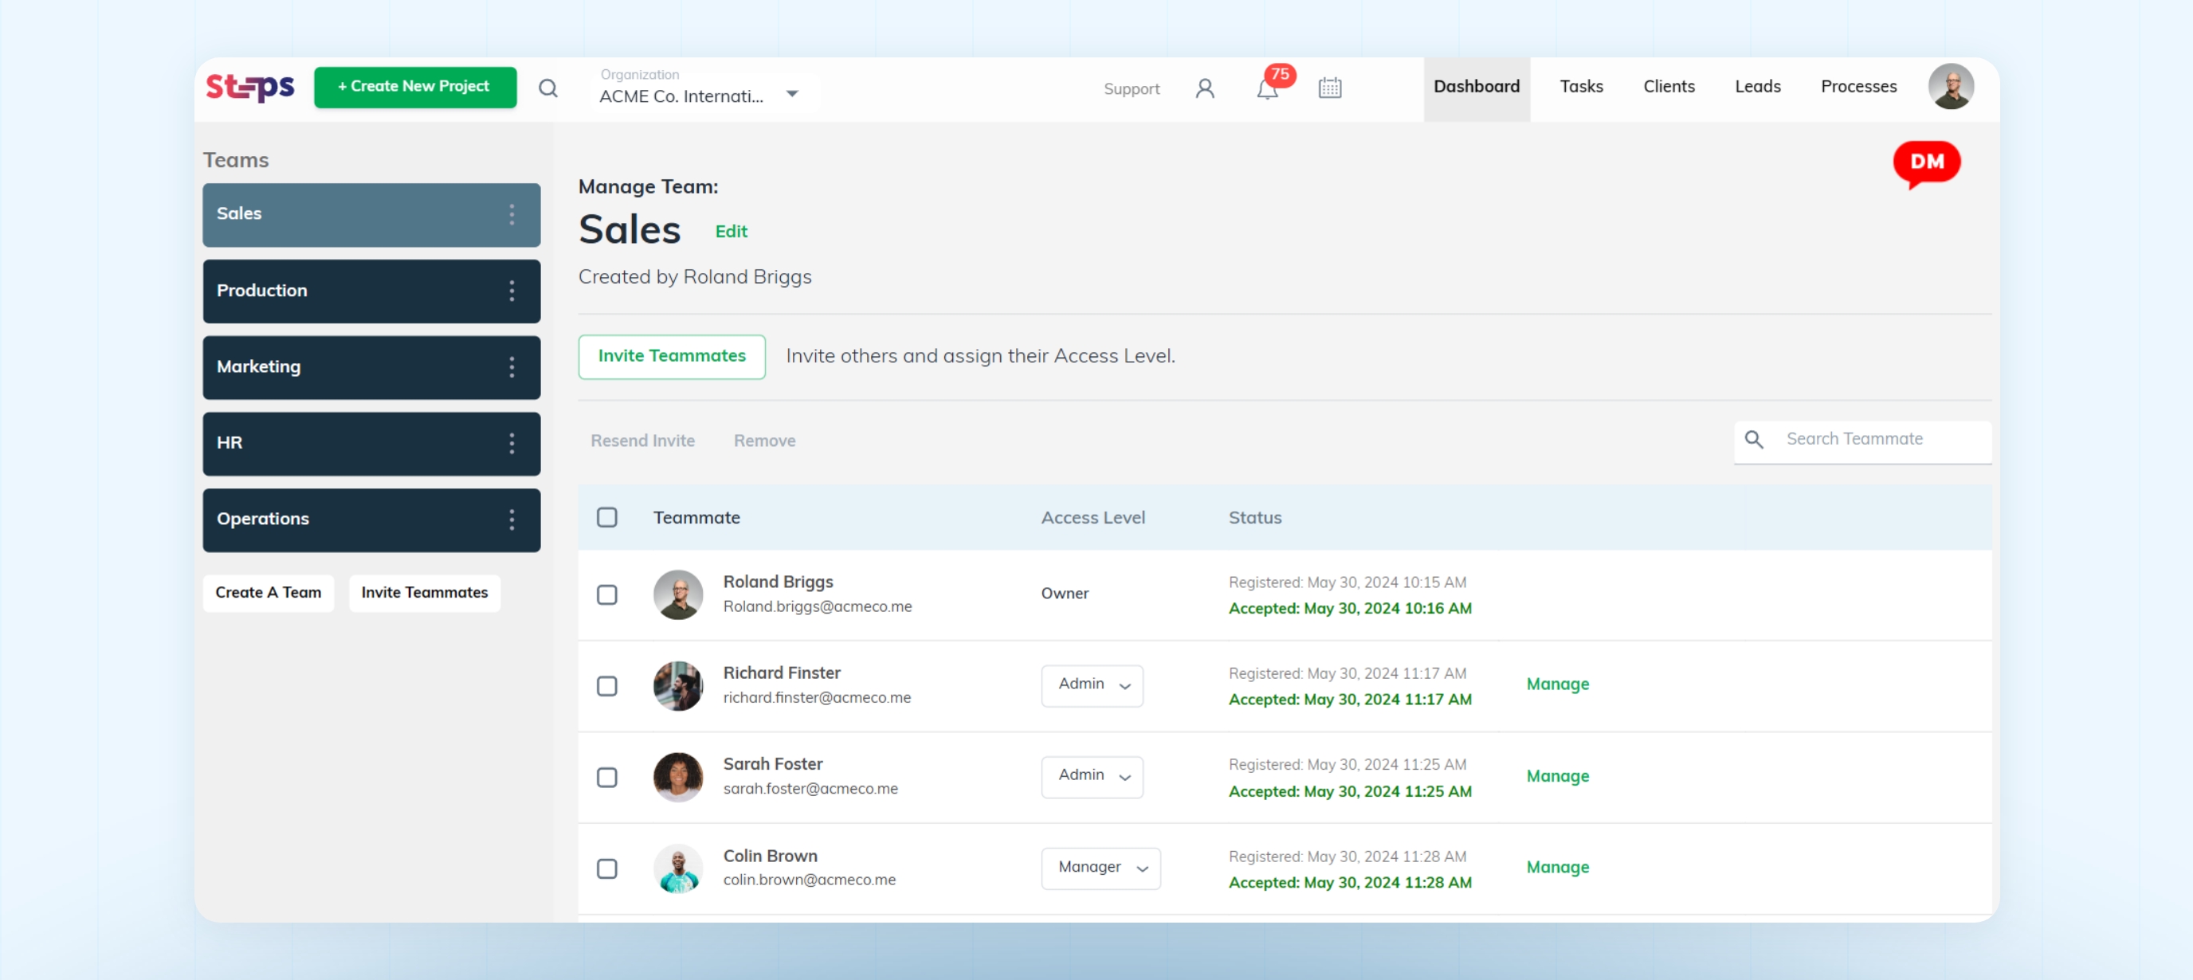The height and width of the screenshot is (980, 2193).
Task: Focus the Search Teammate input field
Action: coord(1861,441)
